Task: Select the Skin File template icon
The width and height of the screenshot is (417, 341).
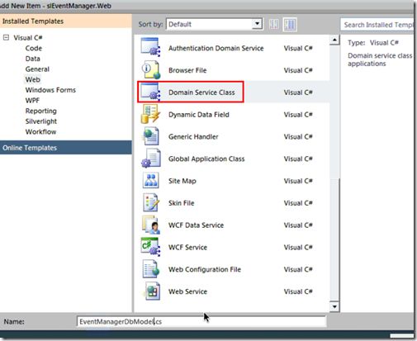Action: point(150,202)
